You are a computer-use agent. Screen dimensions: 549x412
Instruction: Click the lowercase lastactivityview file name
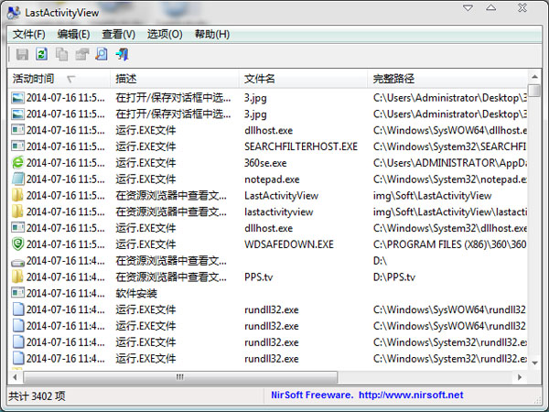(279, 212)
